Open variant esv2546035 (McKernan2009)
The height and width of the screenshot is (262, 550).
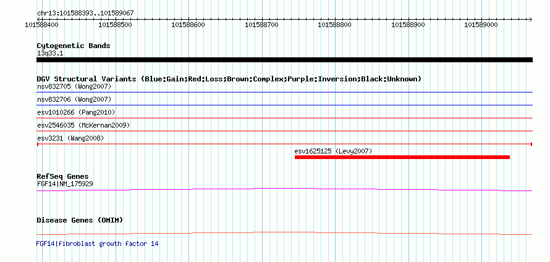(x=83, y=125)
